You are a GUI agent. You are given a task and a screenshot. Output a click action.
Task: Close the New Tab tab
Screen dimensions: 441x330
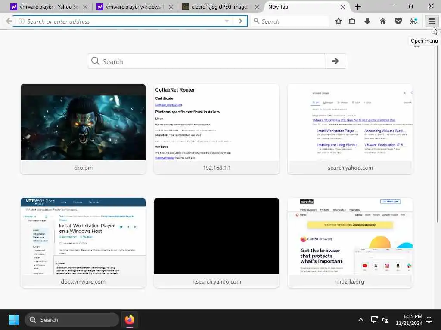coord(343,7)
